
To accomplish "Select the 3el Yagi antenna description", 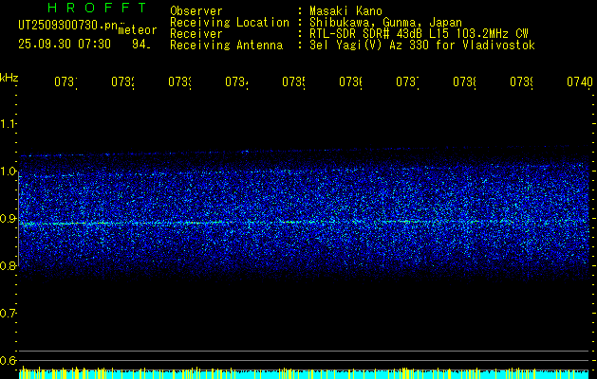I will (x=422, y=45).
